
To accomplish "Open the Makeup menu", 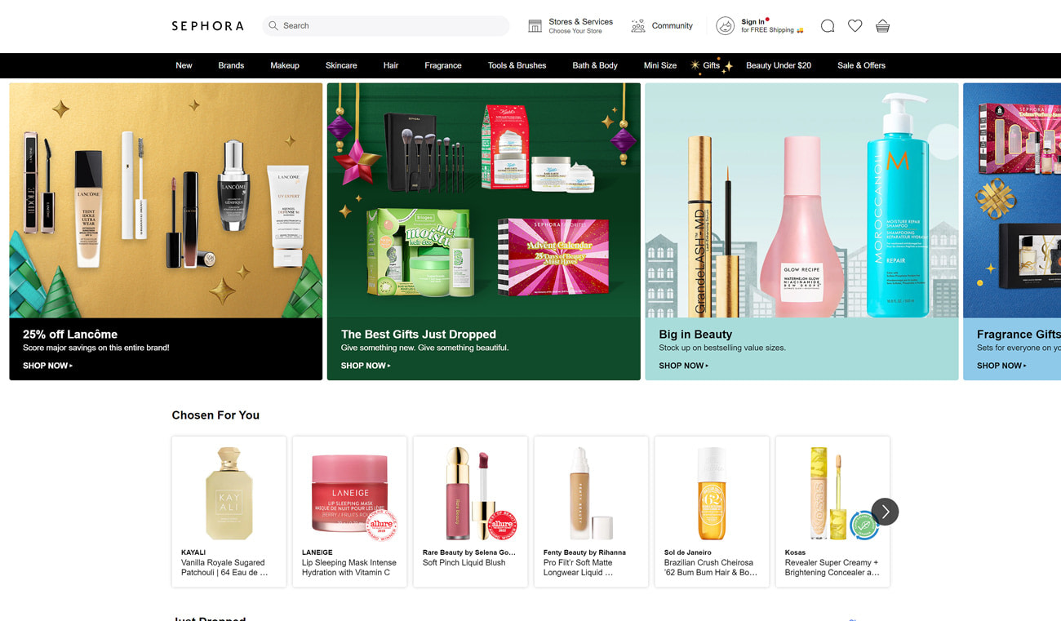I will pyautogui.click(x=285, y=65).
